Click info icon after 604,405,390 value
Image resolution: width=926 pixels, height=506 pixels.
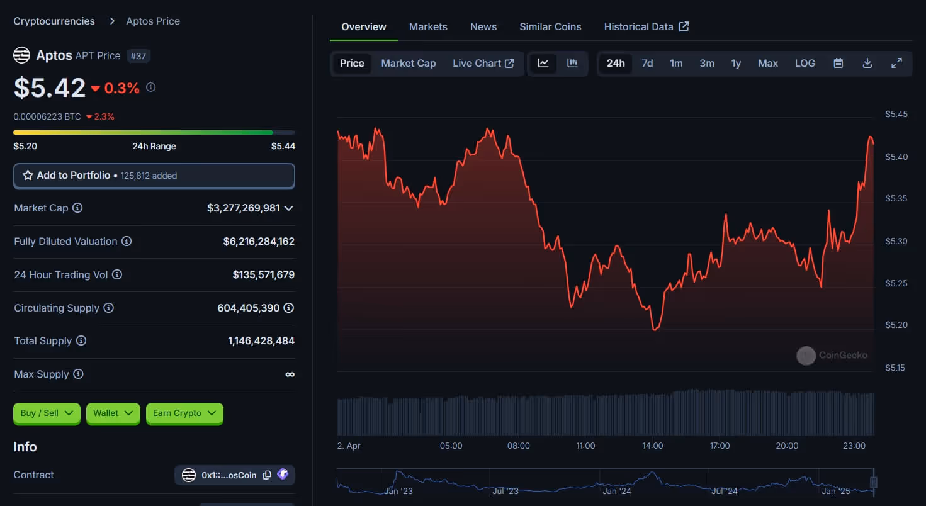click(x=289, y=308)
